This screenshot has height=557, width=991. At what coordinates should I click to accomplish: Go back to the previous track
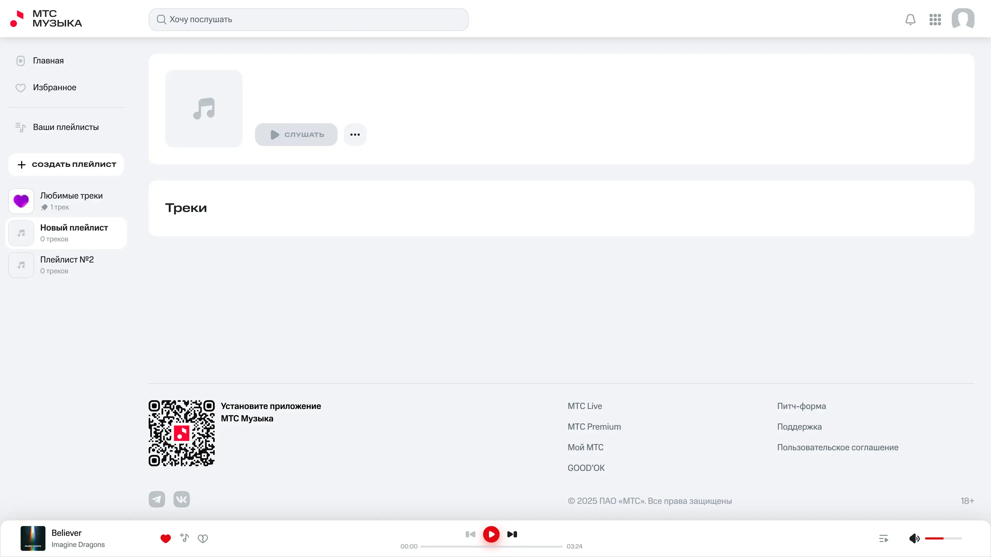470,534
